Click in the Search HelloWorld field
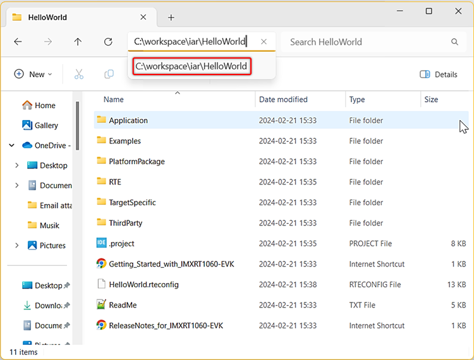This screenshot has height=360, width=474. (x=367, y=42)
